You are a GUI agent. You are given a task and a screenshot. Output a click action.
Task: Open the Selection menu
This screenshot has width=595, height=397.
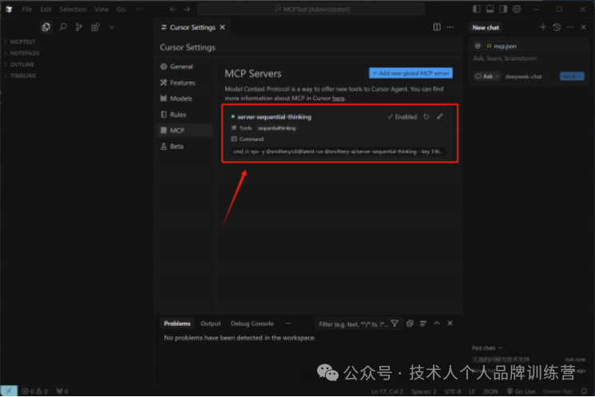pos(73,9)
